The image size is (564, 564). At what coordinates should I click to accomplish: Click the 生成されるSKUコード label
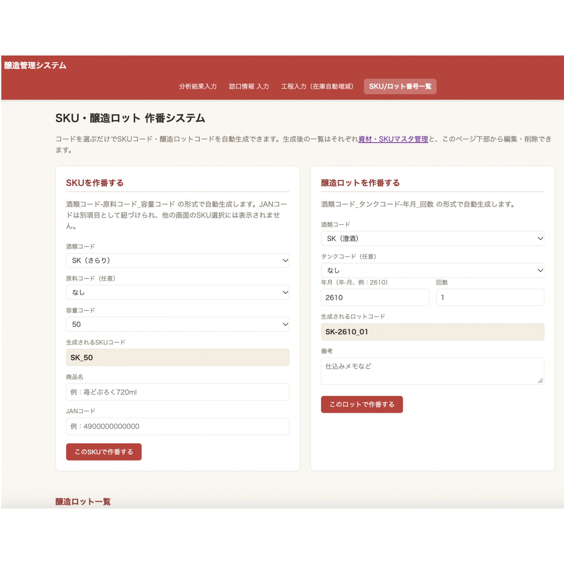click(95, 342)
